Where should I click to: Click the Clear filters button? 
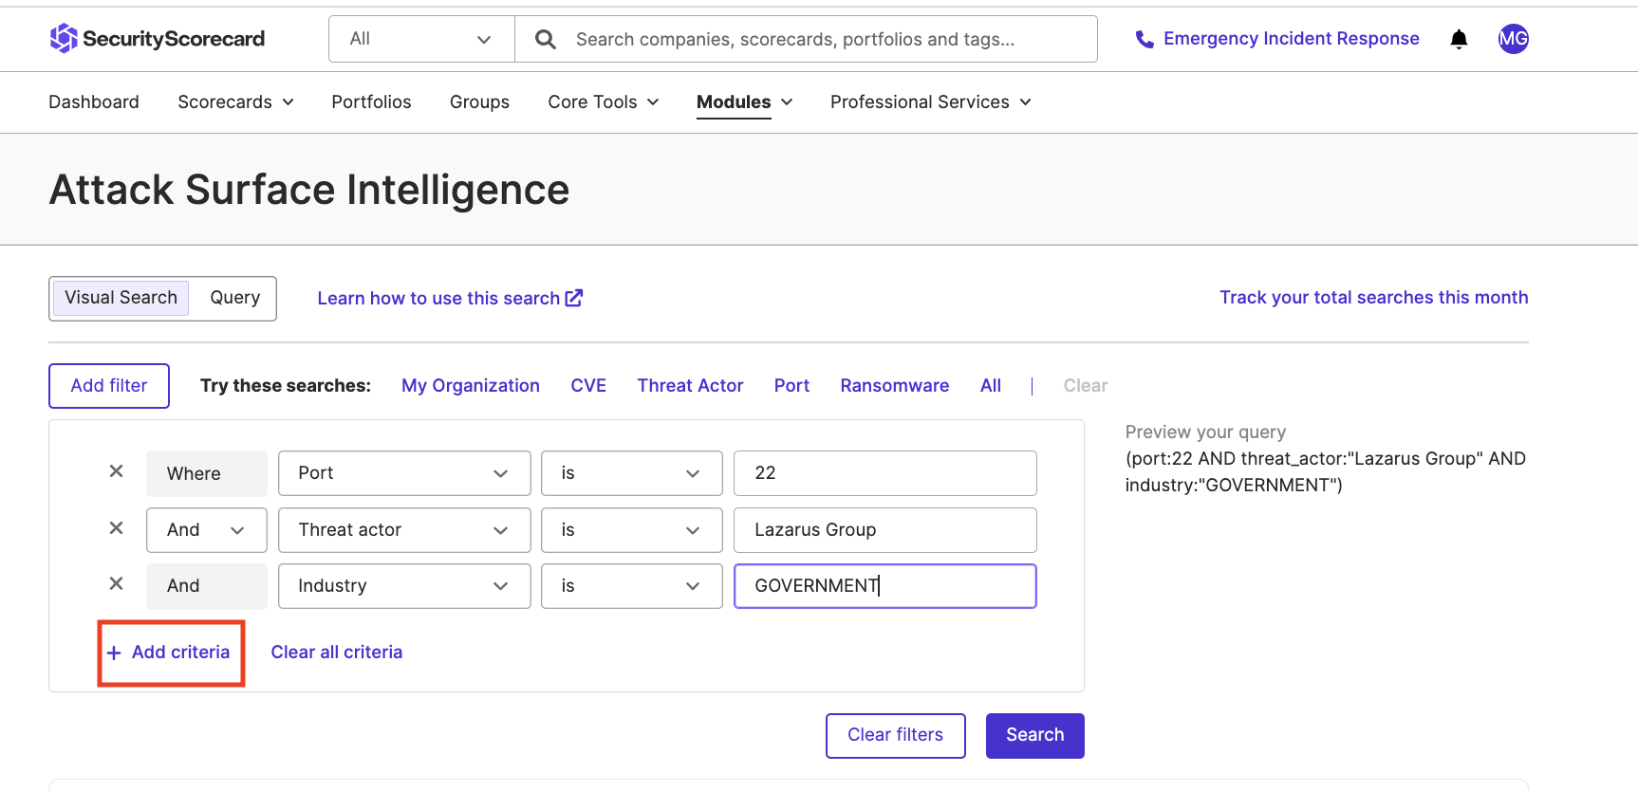click(x=896, y=736)
